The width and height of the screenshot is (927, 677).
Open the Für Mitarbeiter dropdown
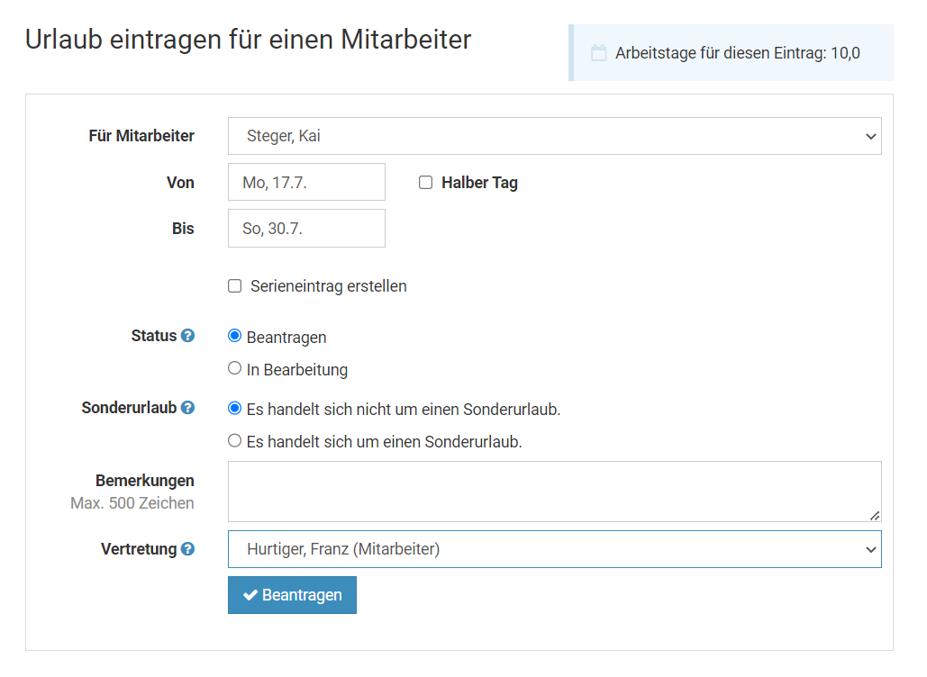554,136
